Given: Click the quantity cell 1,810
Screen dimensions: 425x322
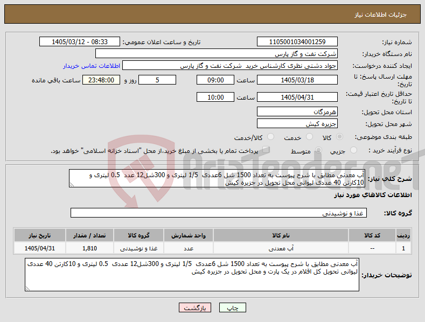Looking at the screenshot, I should pyautogui.click(x=89, y=248).
